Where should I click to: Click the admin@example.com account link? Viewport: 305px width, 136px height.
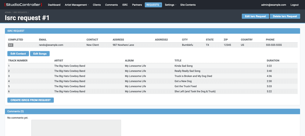coord(274,5)
